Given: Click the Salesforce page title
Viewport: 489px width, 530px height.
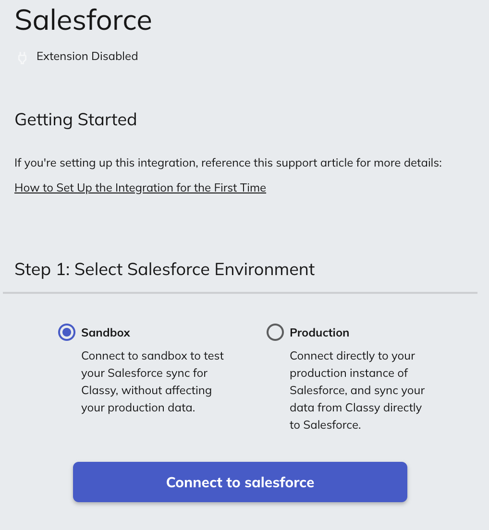Looking at the screenshot, I should [x=83, y=20].
